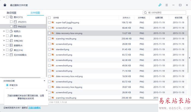Open the 万能扫描模式 link
The width and height of the screenshot is (191, 112).
[34, 108]
